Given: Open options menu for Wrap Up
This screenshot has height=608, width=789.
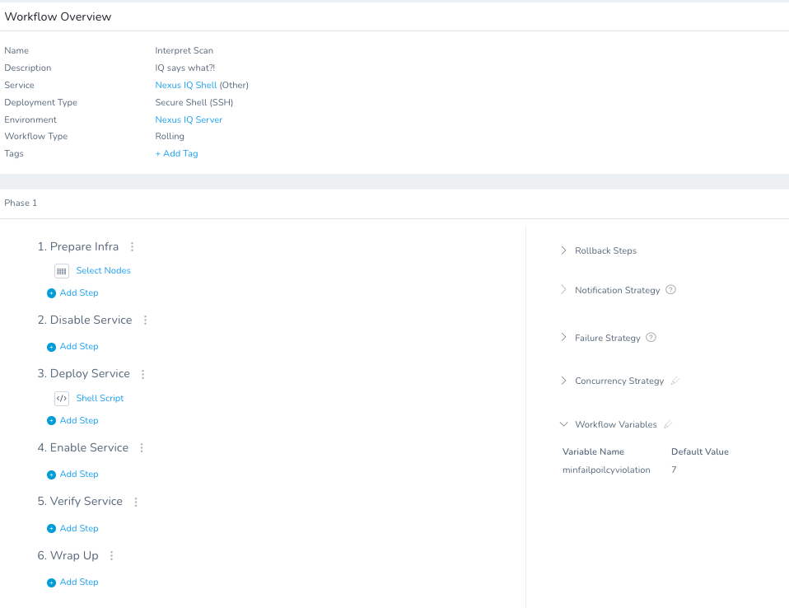Looking at the screenshot, I should point(112,555).
